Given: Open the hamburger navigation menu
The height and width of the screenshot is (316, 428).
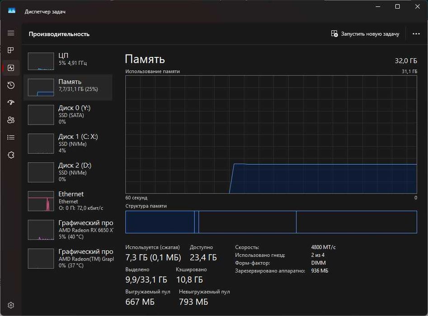Looking at the screenshot, I should coord(11,33).
